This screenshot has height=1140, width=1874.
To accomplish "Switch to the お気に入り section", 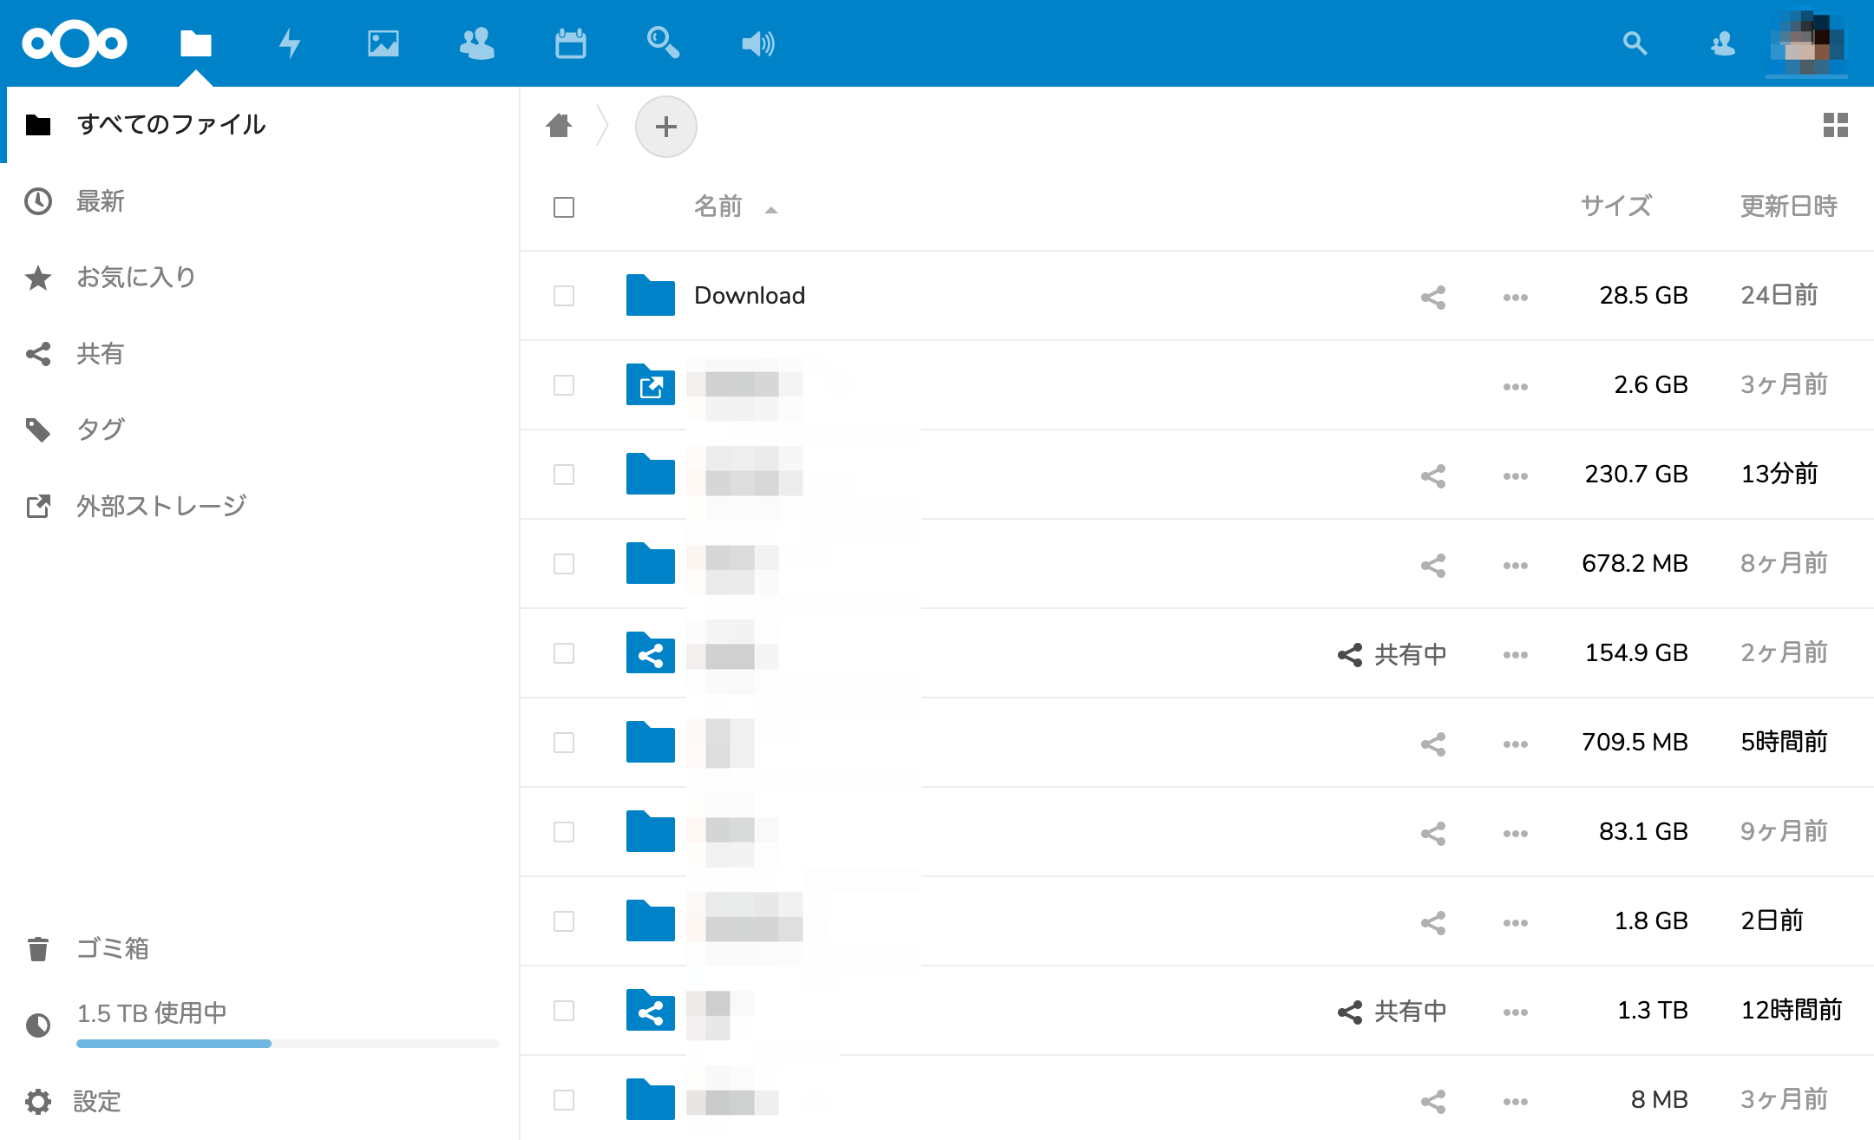I will (136, 277).
